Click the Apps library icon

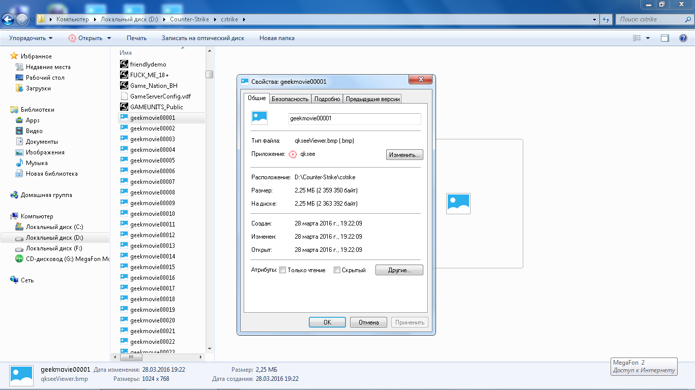click(19, 120)
